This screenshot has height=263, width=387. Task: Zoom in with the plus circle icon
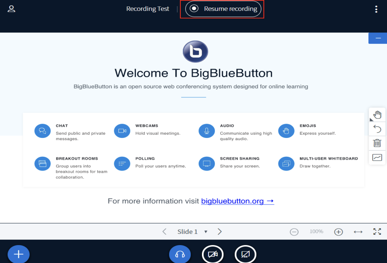[x=338, y=232]
